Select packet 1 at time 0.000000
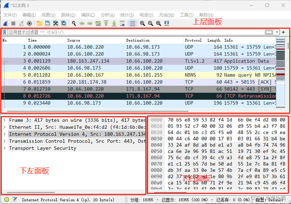 [139, 47]
